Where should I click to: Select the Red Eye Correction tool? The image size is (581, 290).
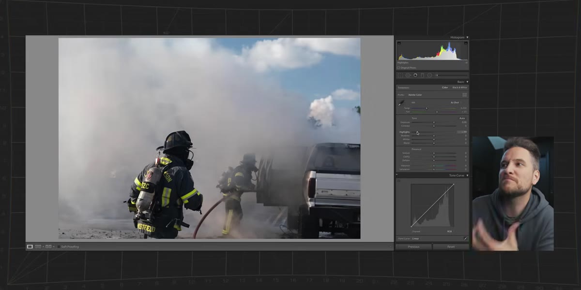tap(415, 75)
